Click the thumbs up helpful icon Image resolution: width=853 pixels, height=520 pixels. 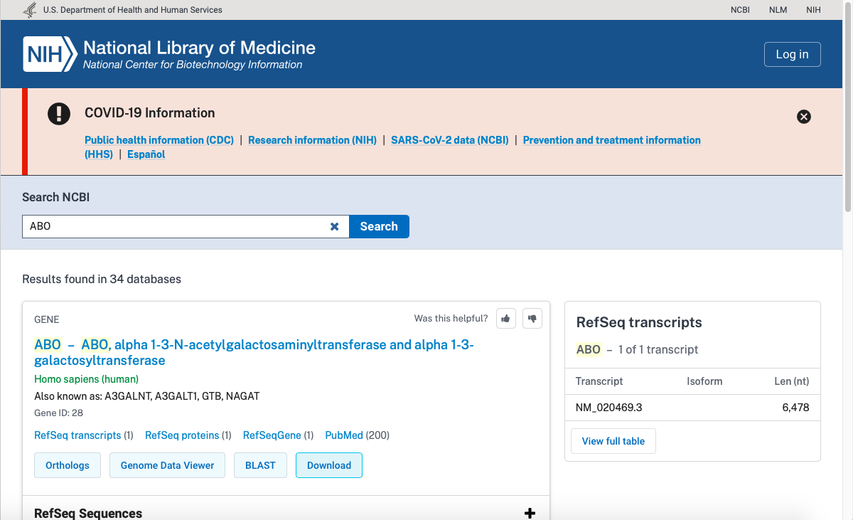pos(505,319)
